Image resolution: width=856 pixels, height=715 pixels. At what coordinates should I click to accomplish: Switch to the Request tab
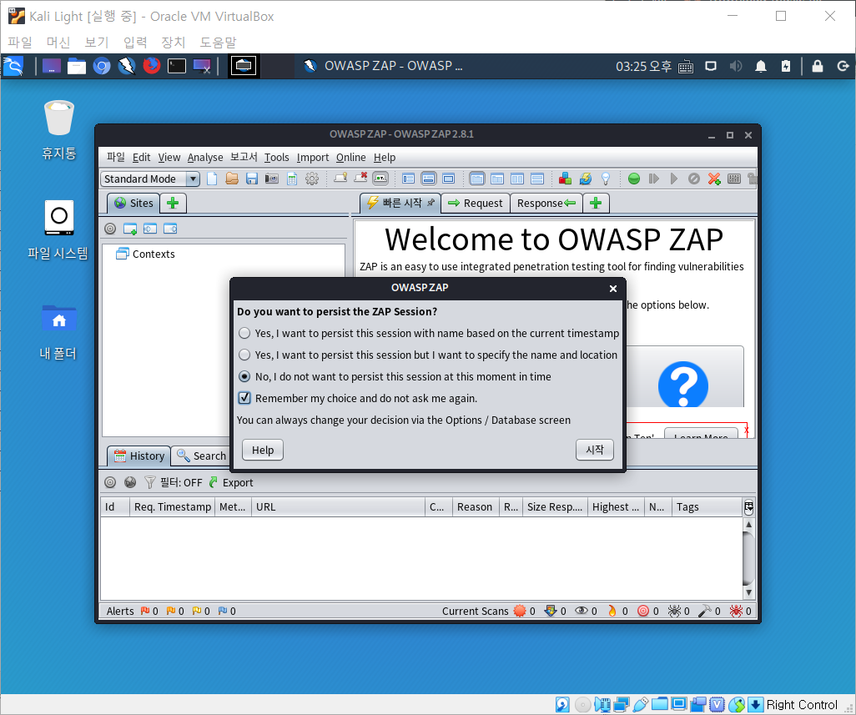point(476,203)
